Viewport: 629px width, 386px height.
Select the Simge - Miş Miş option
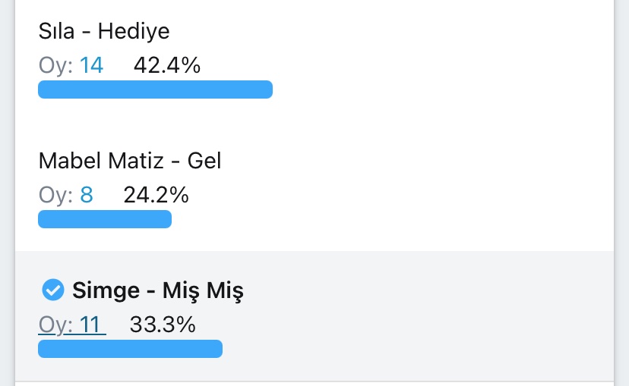point(158,290)
